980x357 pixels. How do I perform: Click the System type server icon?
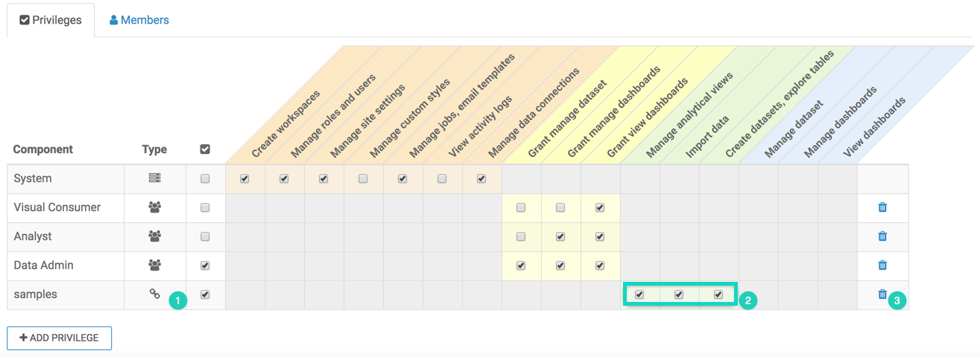tap(155, 178)
